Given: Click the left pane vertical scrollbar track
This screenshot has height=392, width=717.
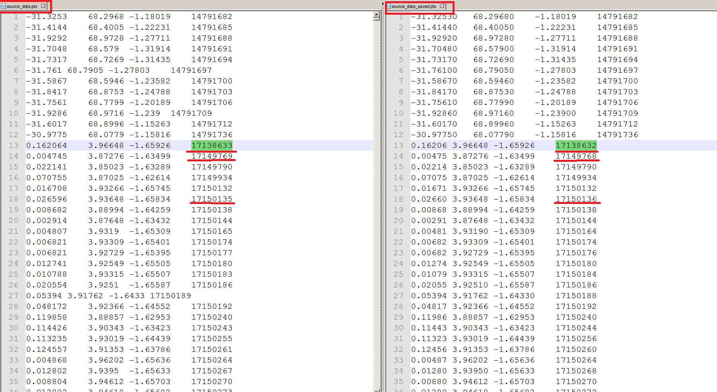Looking at the screenshot, I should (376, 199).
